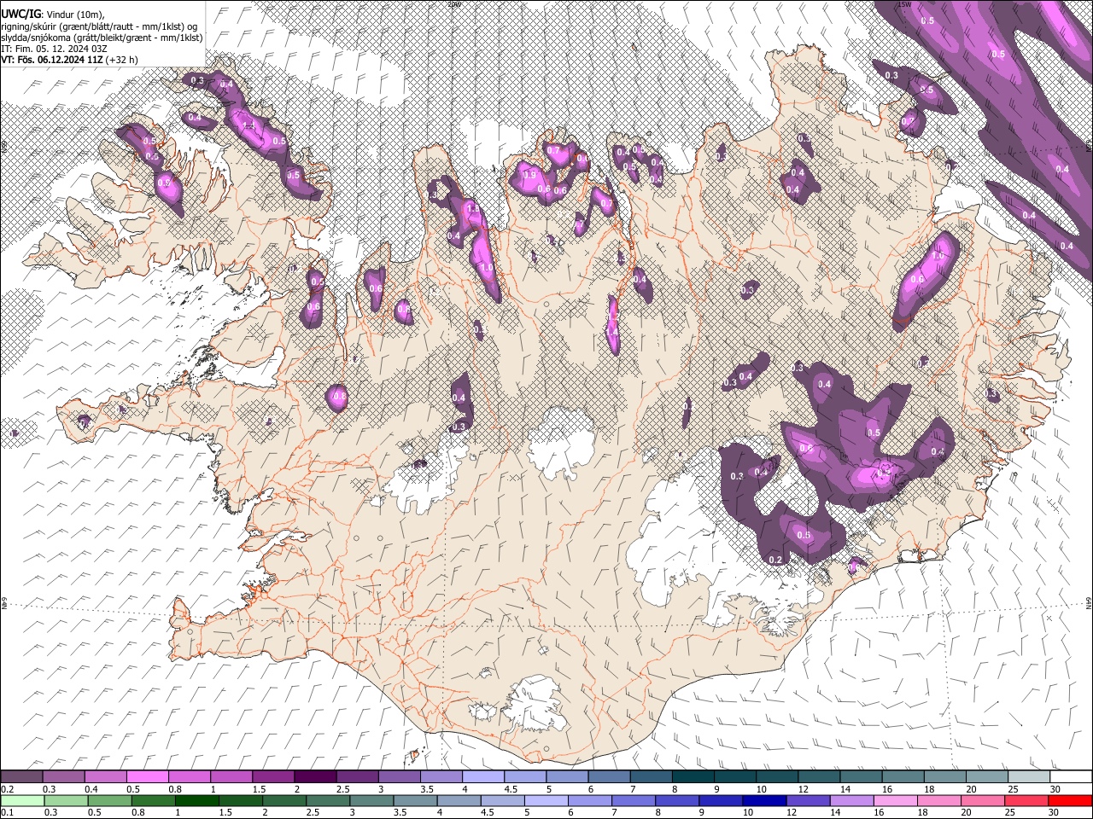Select the 'IT: Fim. 05. 12. 2024 03Z' line
The width and height of the screenshot is (1093, 819).
click(x=54, y=49)
